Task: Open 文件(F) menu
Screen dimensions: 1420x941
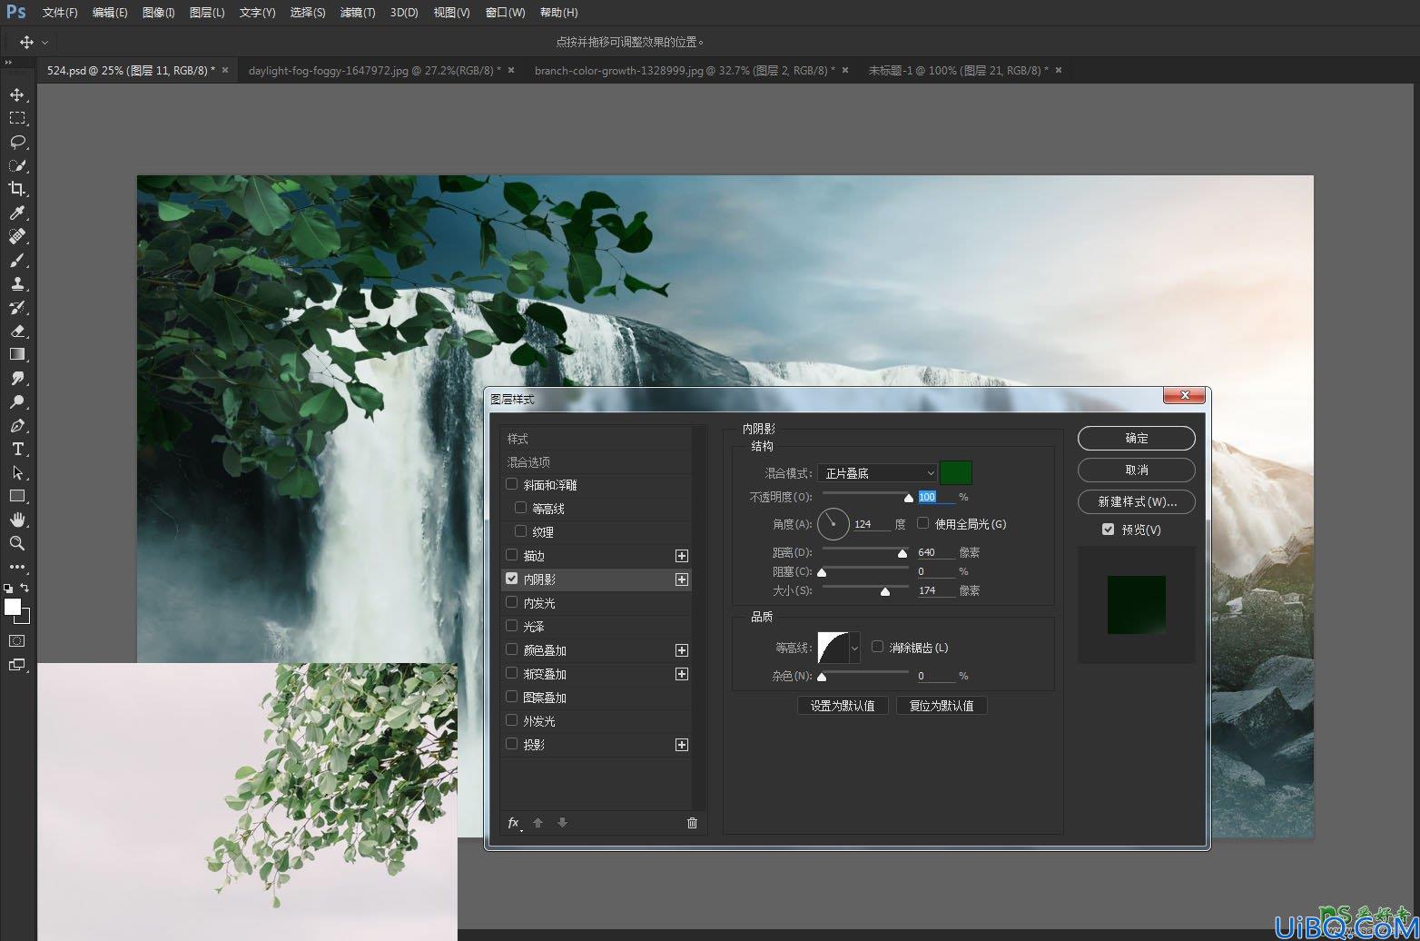Action: click(x=60, y=13)
